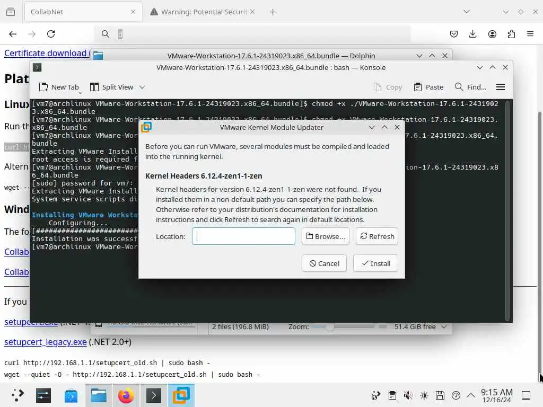This screenshot has width=543, height=407.
Task: Go back in the Firefox browser
Action: click(13, 34)
